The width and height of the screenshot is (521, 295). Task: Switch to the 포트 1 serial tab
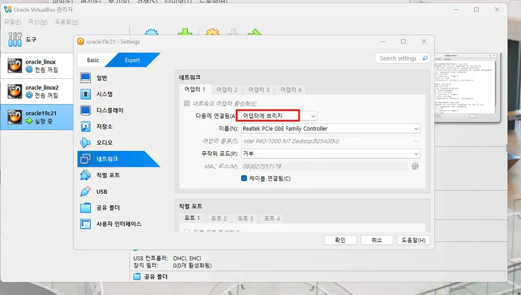tap(192, 218)
